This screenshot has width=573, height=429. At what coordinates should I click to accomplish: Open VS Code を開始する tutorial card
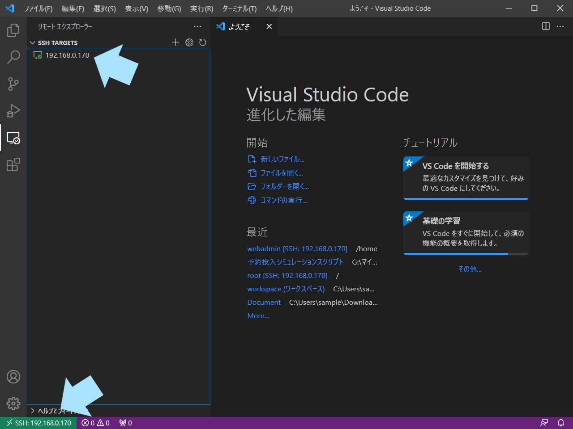point(466,178)
